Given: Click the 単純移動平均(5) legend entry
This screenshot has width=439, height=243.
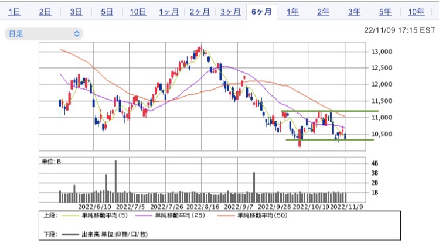Looking at the screenshot, I should [x=105, y=215].
